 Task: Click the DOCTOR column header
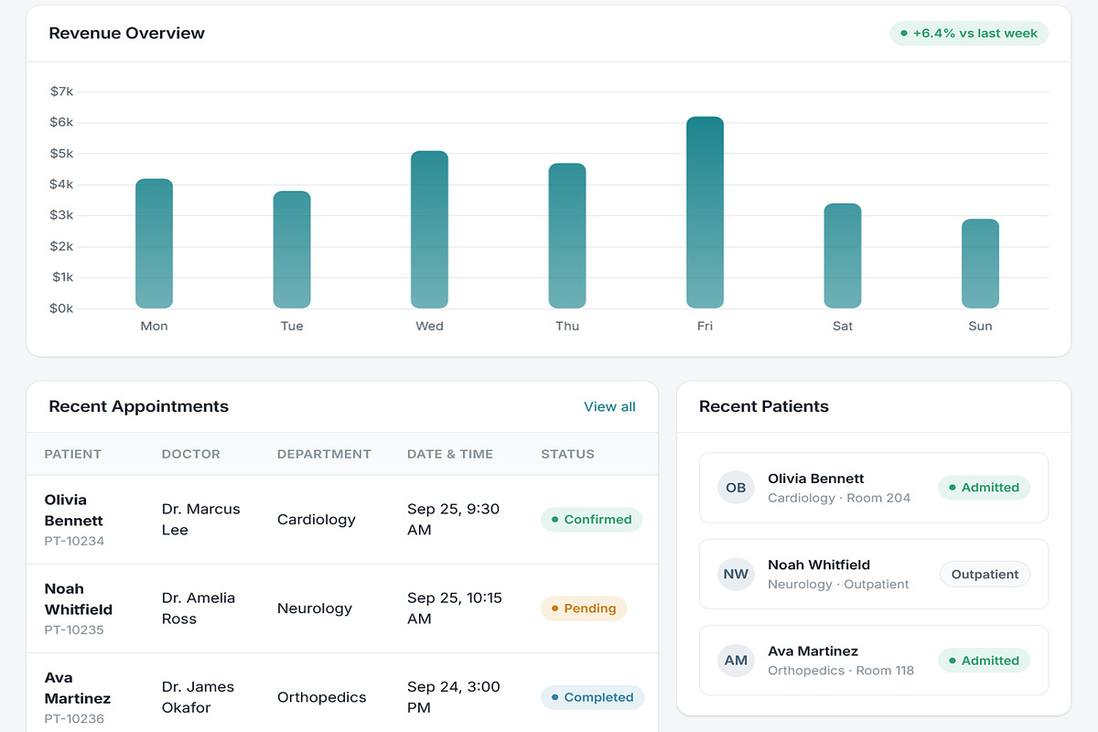[x=191, y=454]
